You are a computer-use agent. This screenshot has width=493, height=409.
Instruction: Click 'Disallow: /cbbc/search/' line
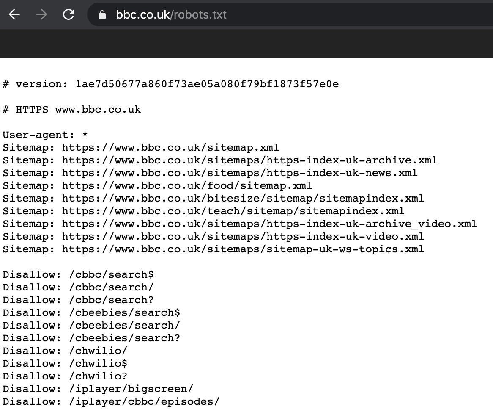pyautogui.click(x=78, y=287)
